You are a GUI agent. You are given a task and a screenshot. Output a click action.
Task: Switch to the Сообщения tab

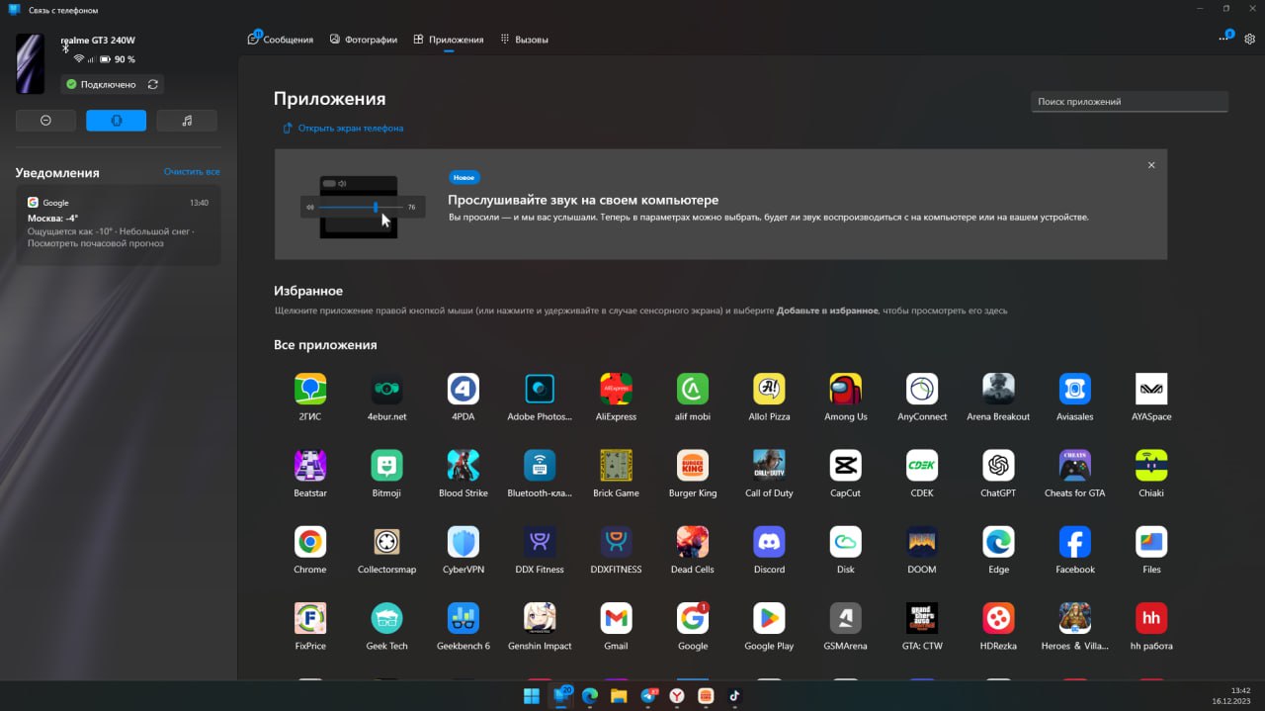(281, 40)
